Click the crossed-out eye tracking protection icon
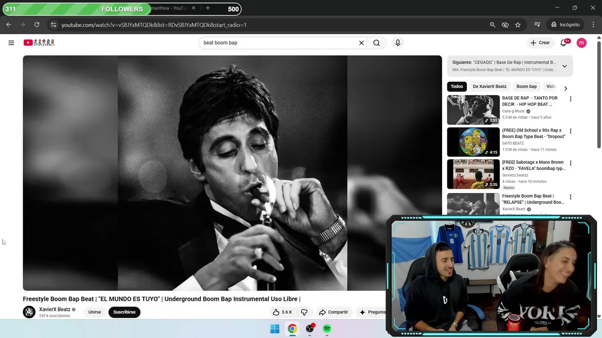This screenshot has width=602, height=338. coord(505,24)
